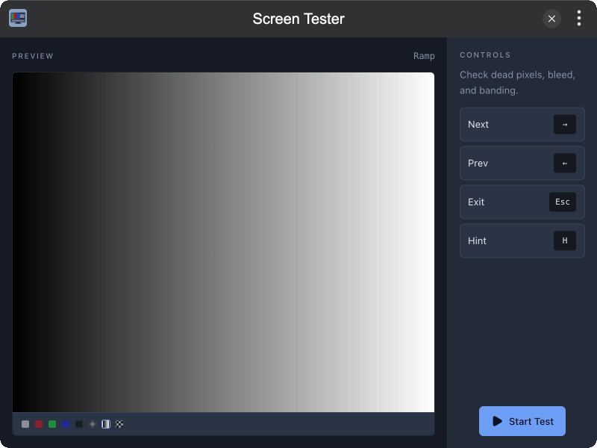This screenshot has height=448, width=597.
Task: Click the Ramp pattern name label
Action: [x=424, y=56]
